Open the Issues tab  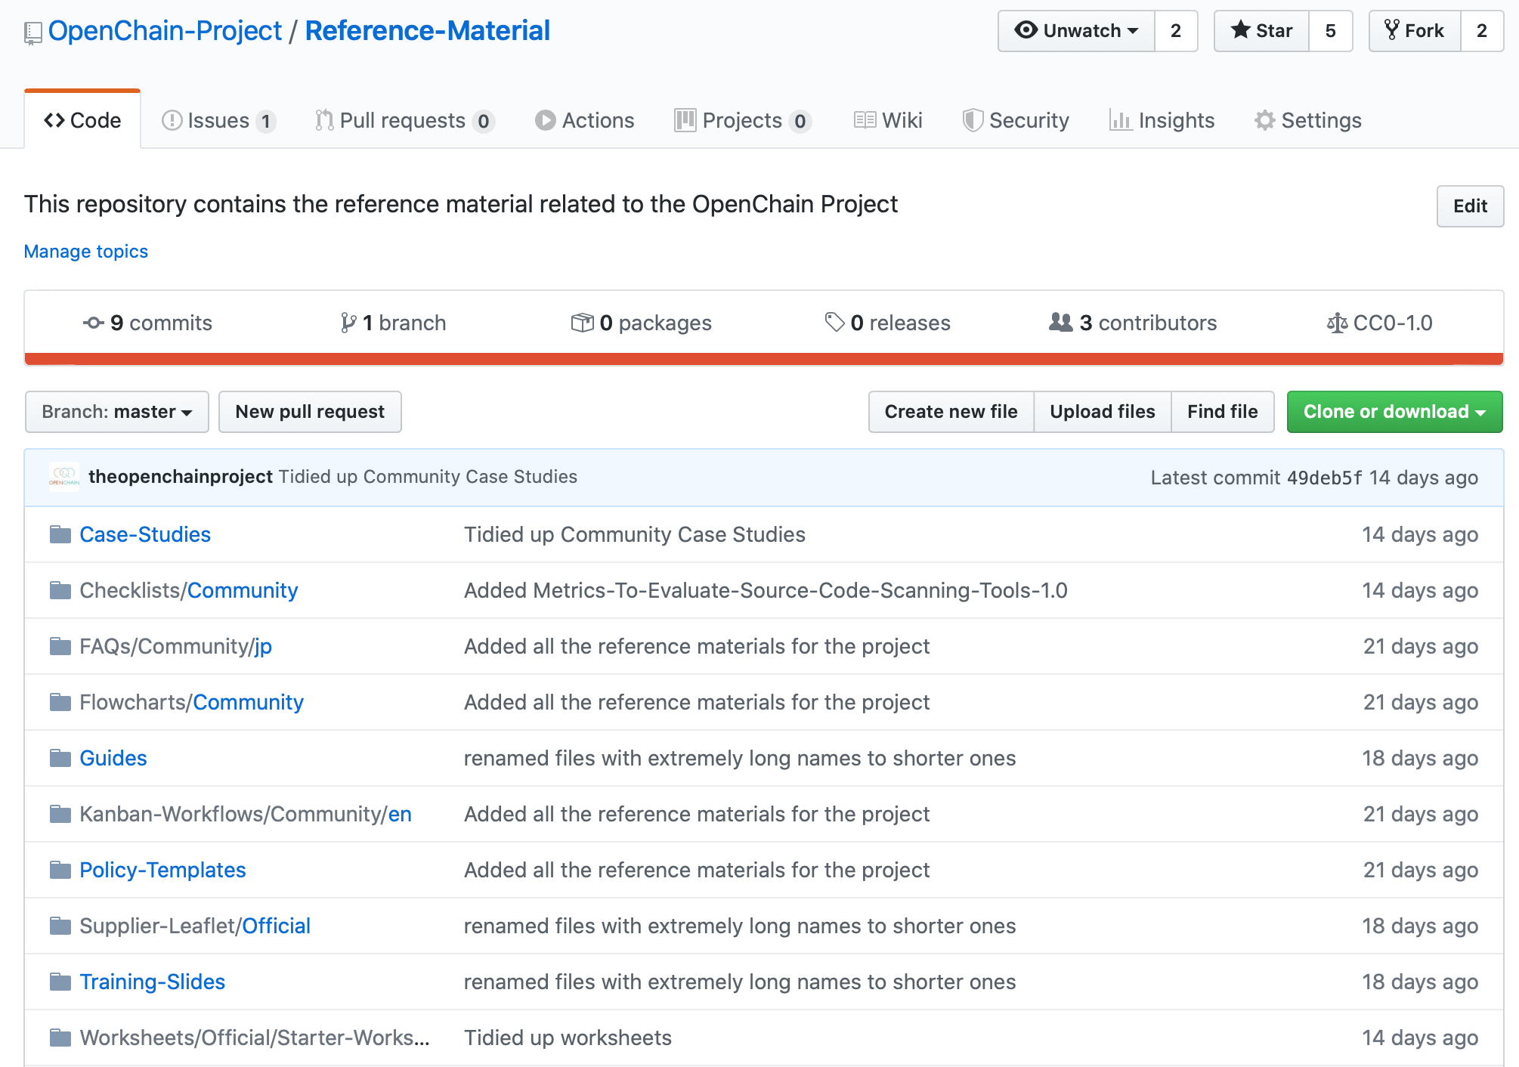(219, 120)
